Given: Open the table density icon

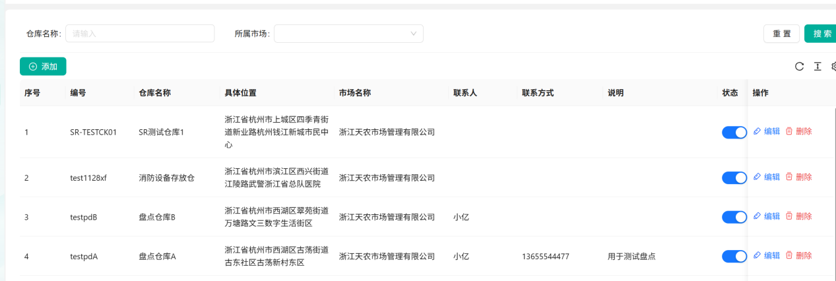Looking at the screenshot, I should click(818, 66).
